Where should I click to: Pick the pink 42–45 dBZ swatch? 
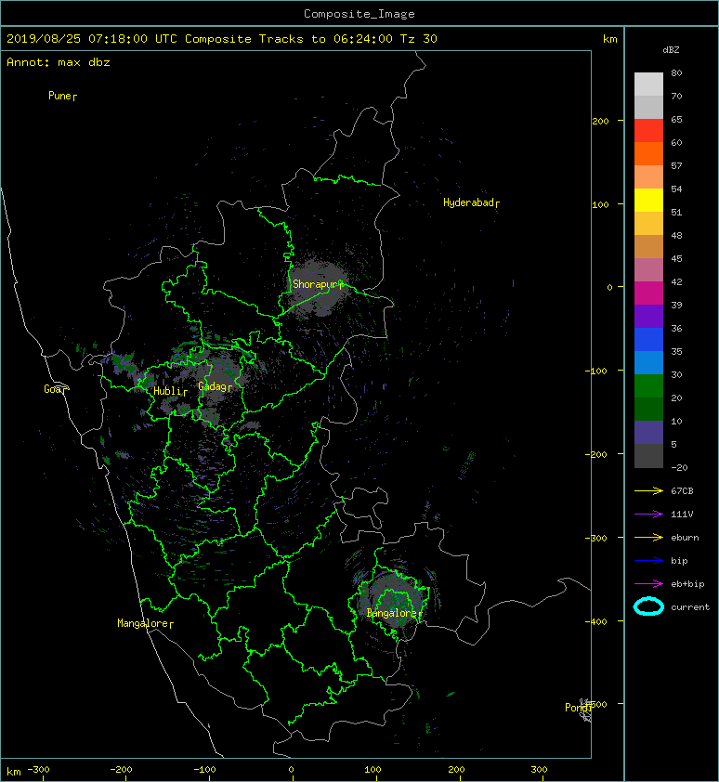[648, 270]
